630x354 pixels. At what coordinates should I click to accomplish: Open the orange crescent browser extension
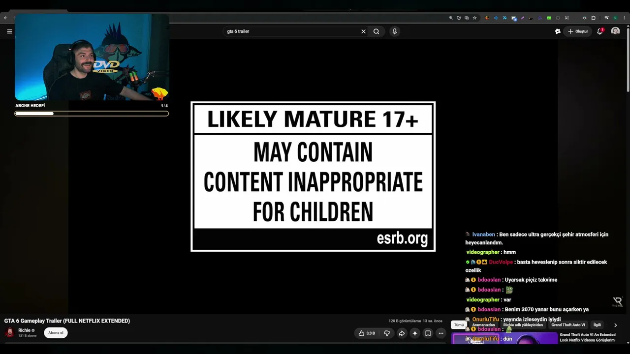coord(487,18)
